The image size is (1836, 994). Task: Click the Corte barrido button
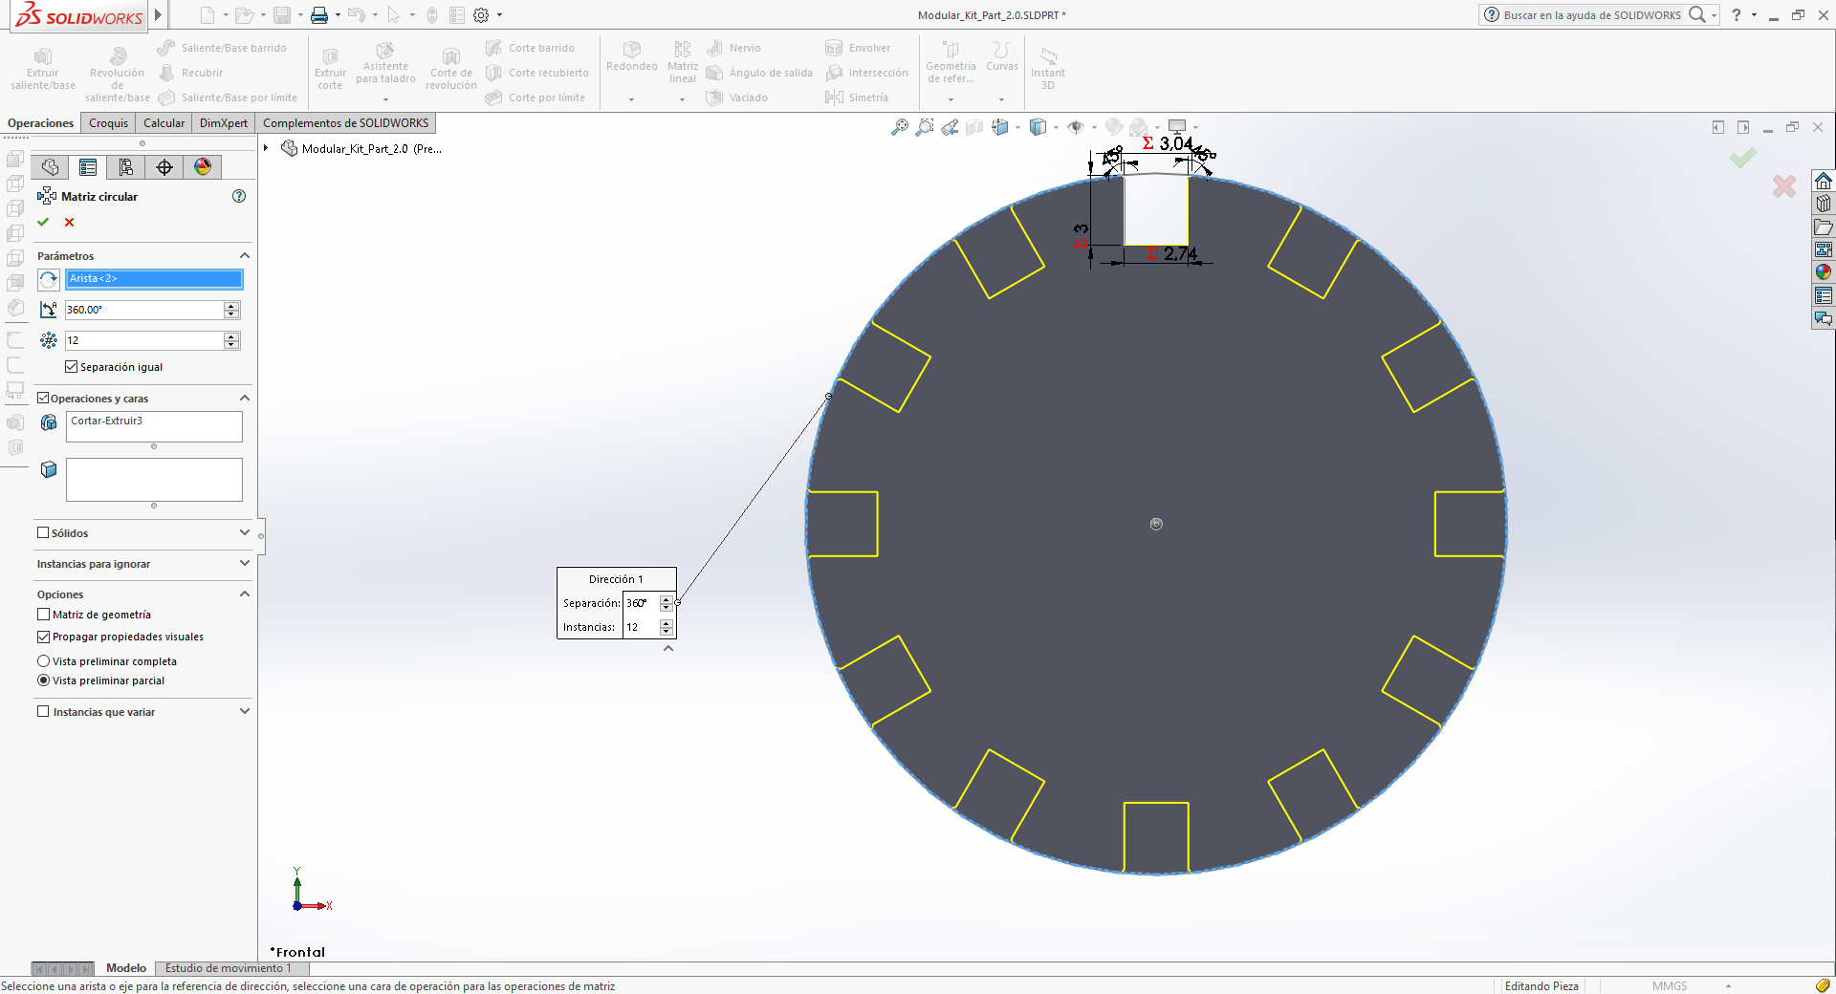pyautogui.click(x=530, y=48)
